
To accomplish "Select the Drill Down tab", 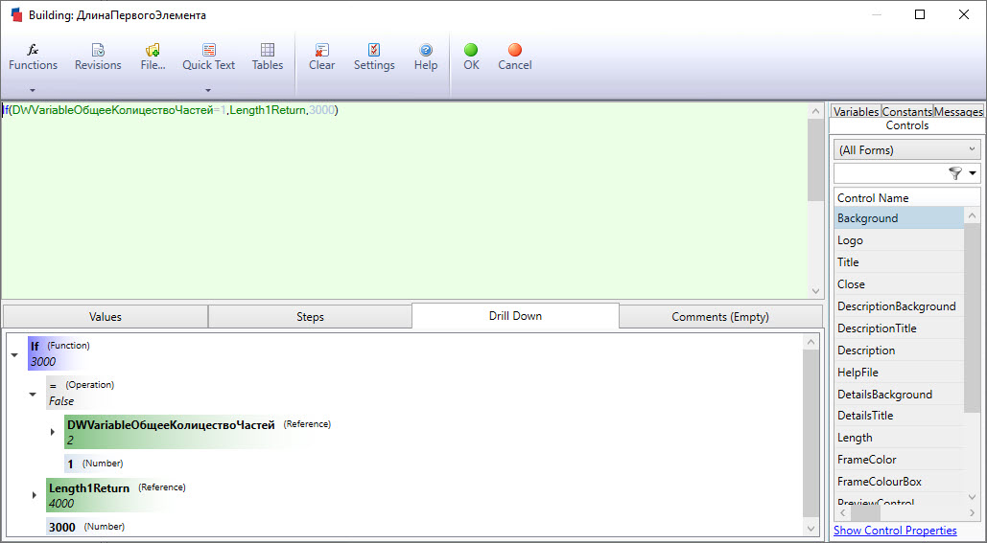I will [x=515, y=316].
